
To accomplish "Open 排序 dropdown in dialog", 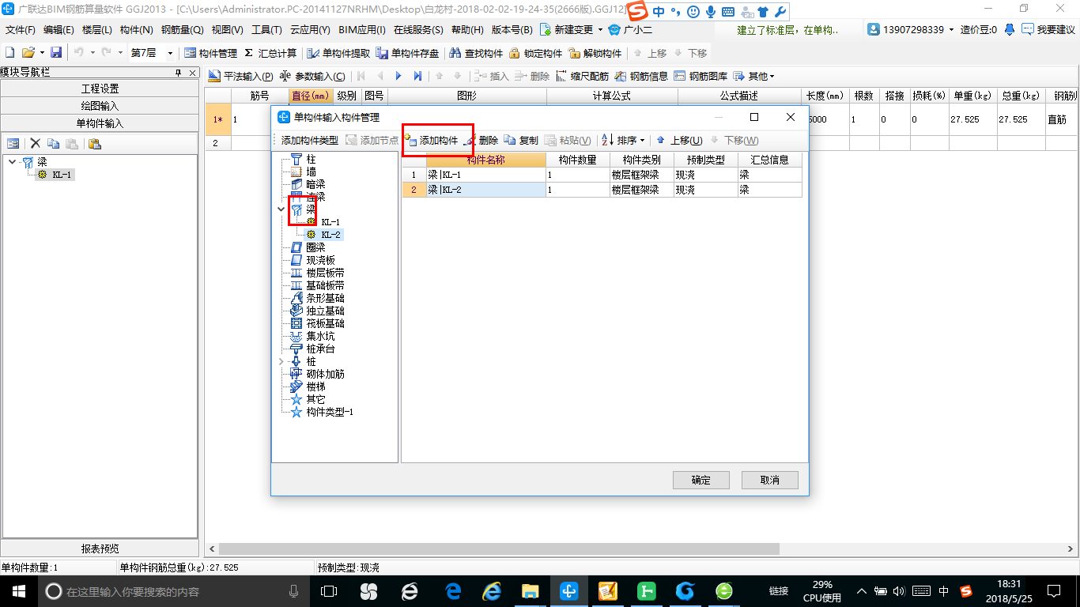I will 624,140.
